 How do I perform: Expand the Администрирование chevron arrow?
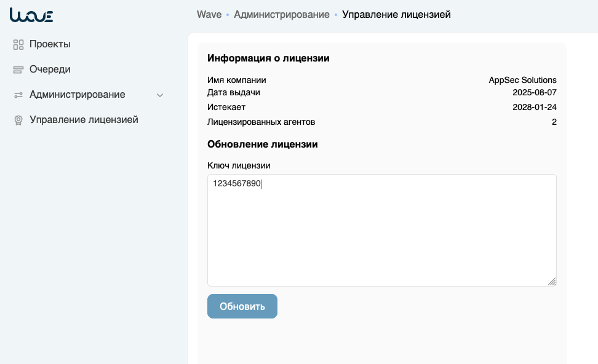click(160, 95)
